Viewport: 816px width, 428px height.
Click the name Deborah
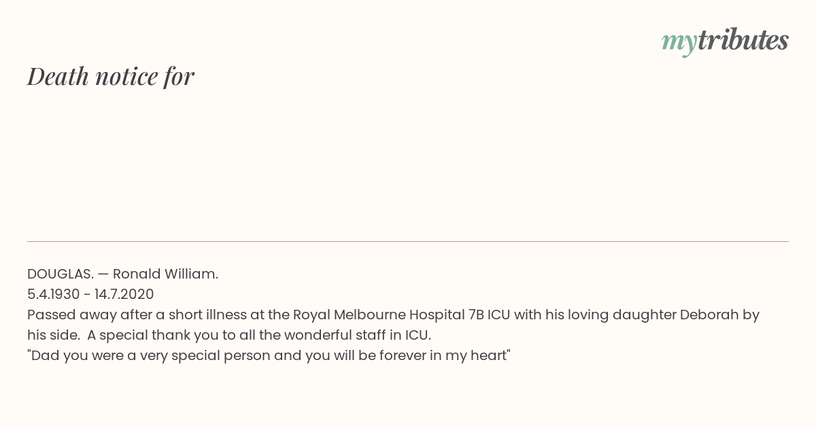point(710,315)
